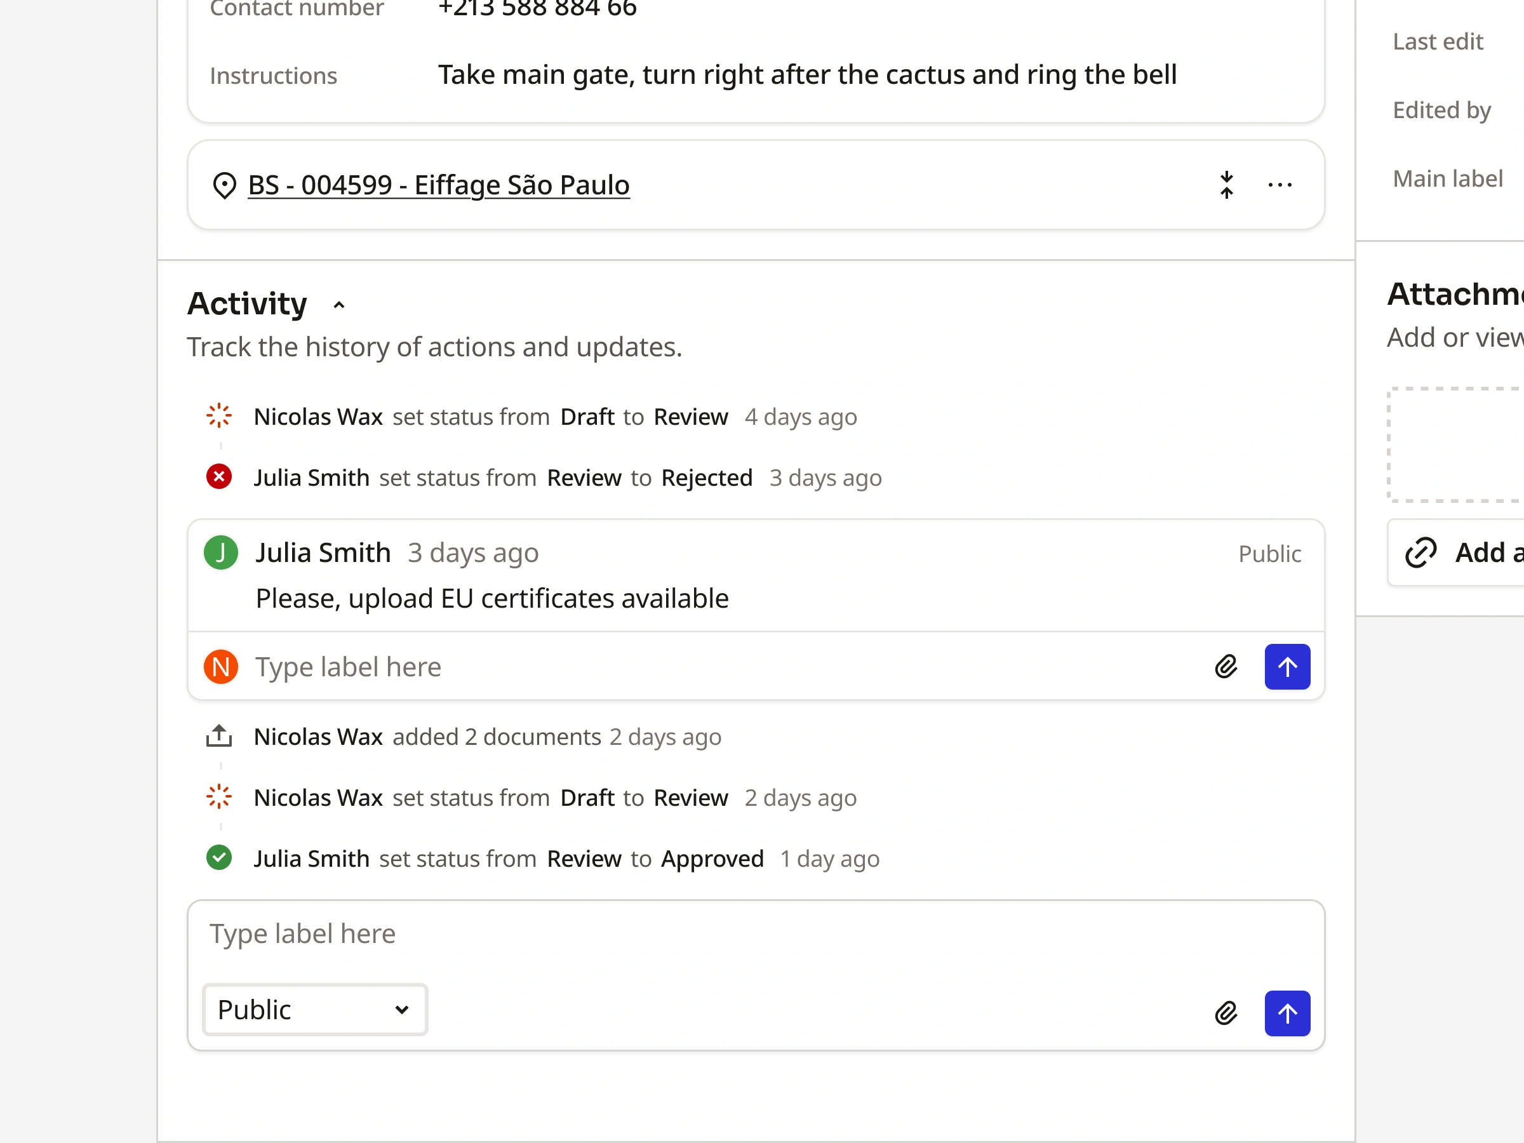Image resolution: width=1524 pixels, height=1143 pixels.
Task: Open the BS - 004599 - Eiffage São Paulo link
Action: coord(438,185)
